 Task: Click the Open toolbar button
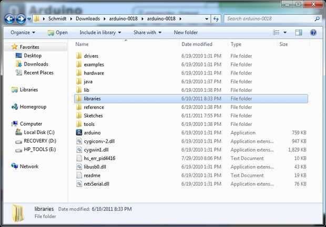[x=58, y=33]
